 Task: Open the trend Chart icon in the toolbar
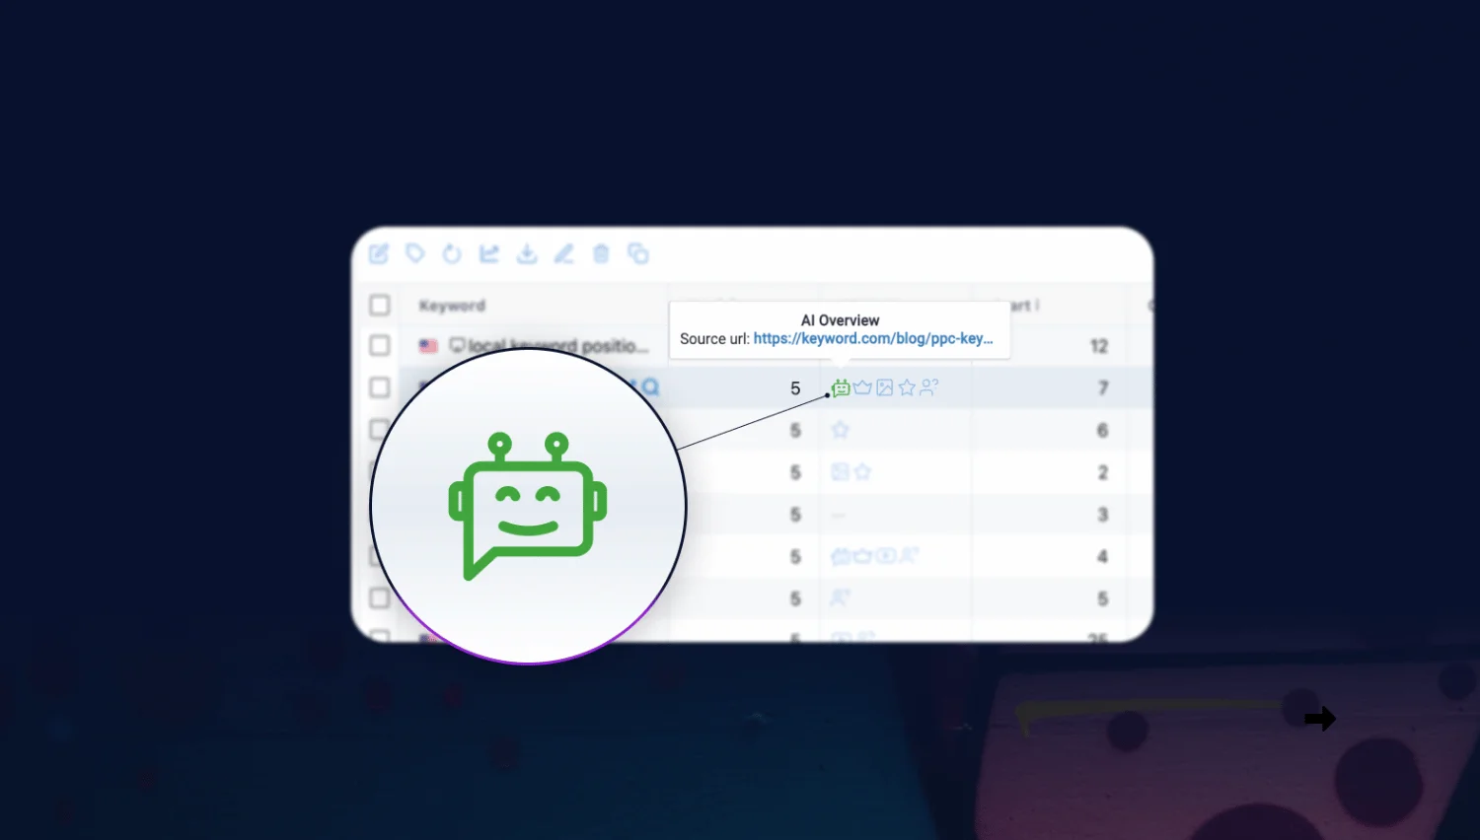click(x=488, y=253)
